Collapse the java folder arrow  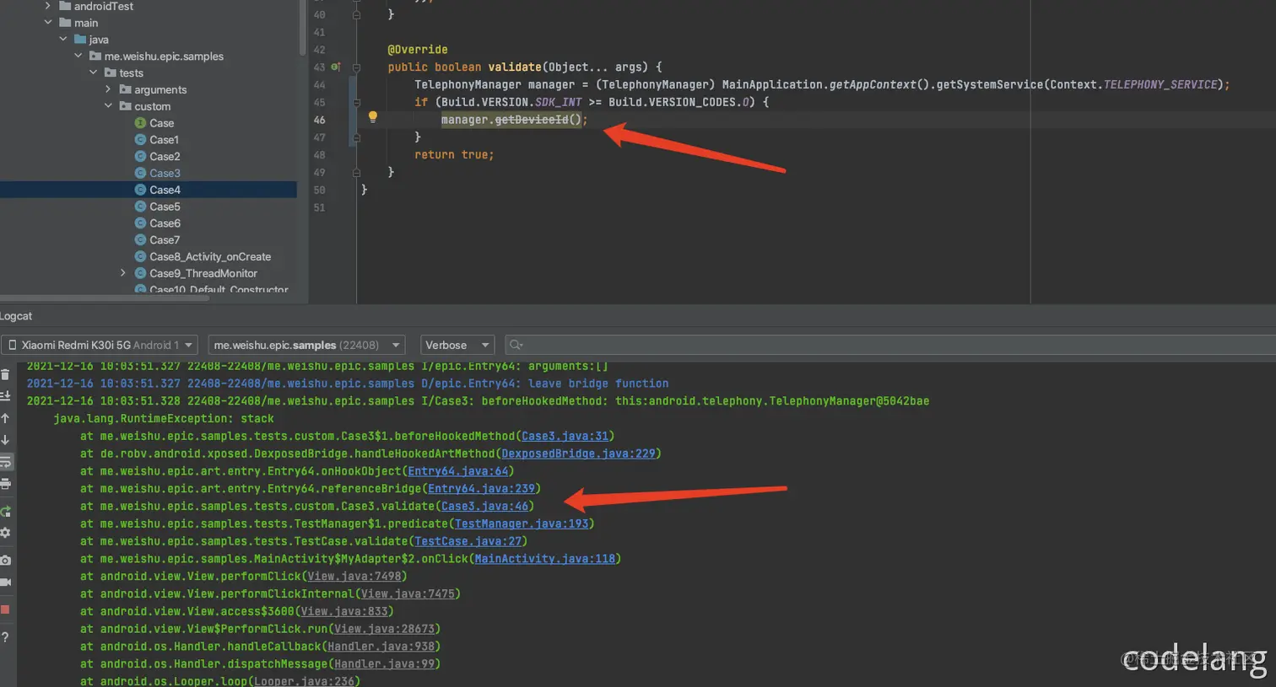63,40
